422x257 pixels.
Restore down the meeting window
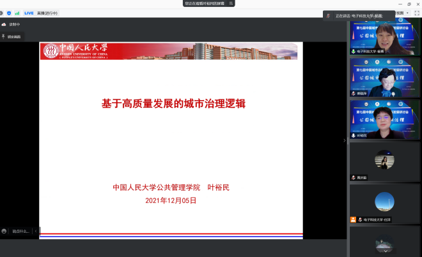(x=409, y=4)
